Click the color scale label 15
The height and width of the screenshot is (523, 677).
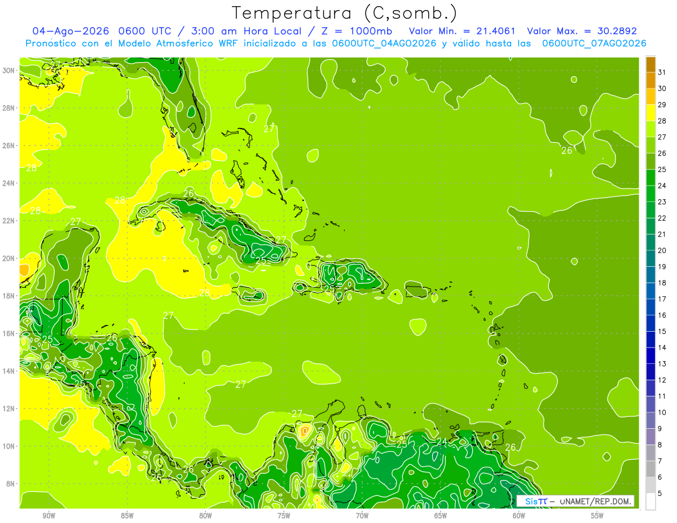pyautogui.click(x=662, y=331)
